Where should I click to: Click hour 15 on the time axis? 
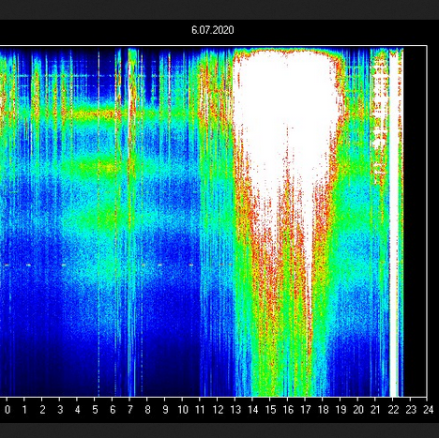pos(270,409)
